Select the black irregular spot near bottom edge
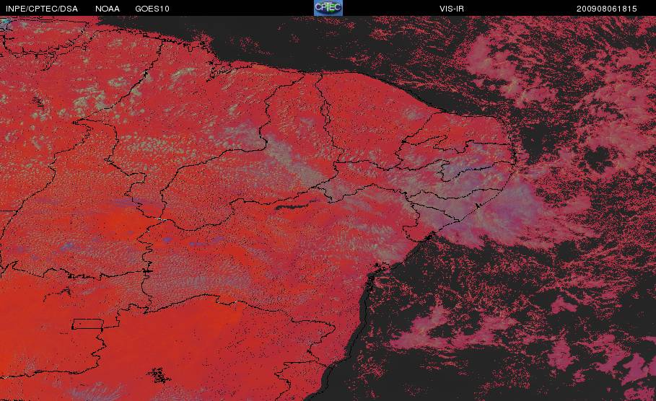Image resolution: width=656 pixels, height=401 pixels. tap(159, 375)
